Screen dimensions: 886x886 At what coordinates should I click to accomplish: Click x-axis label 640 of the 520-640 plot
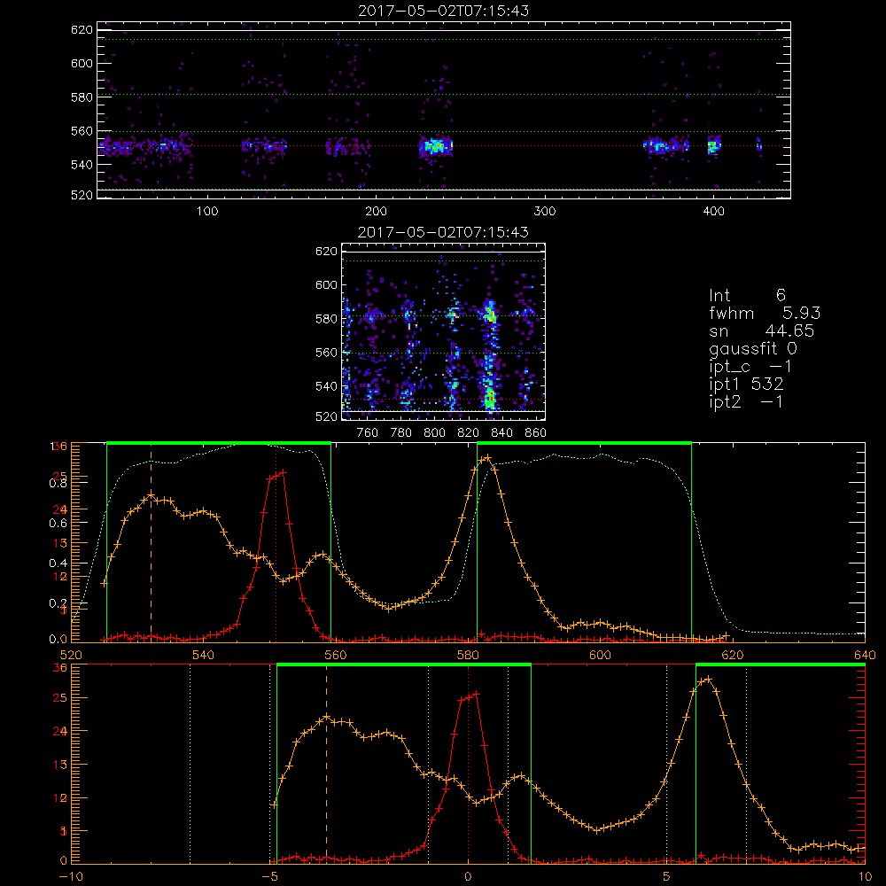(865, 655)
